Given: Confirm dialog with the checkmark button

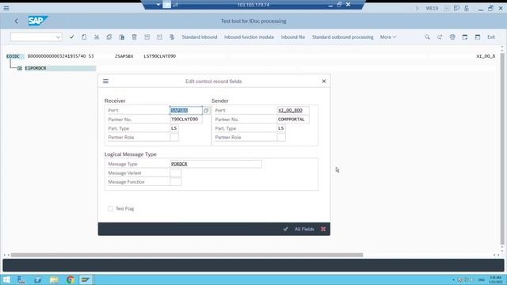Looking at the screenshot, I should (x=285, y=229).
